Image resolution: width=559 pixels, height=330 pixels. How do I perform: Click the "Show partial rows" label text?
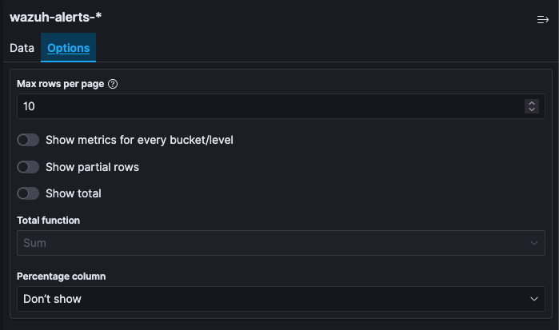click(x=92, y=167)
